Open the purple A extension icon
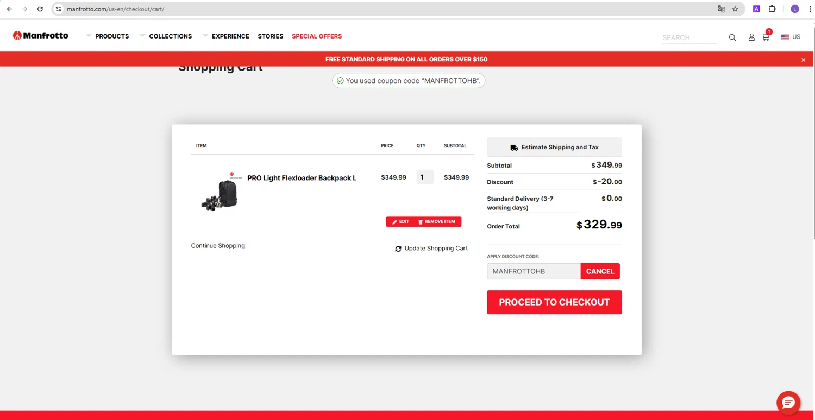This screenshot has height=420, width=815. [756, 9]
